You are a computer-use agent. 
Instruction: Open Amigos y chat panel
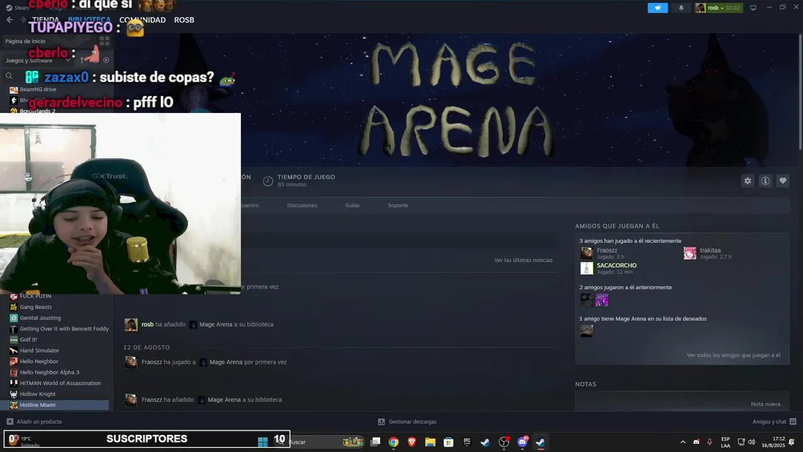point(774,422)
